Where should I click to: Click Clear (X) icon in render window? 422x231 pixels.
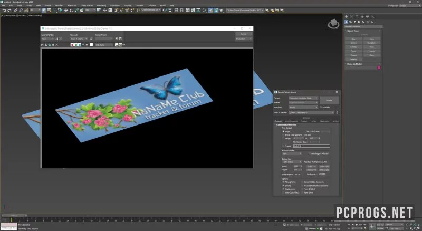tap(57, 45)
